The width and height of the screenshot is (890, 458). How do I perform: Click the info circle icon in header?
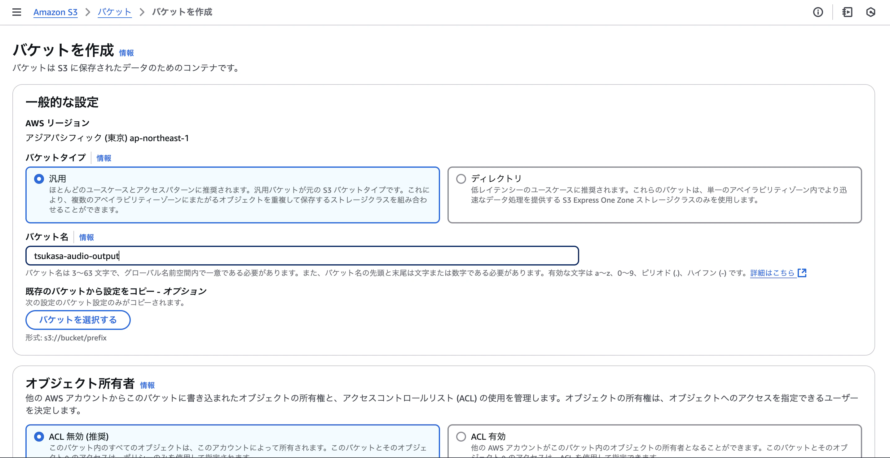[x=818, y=12]
